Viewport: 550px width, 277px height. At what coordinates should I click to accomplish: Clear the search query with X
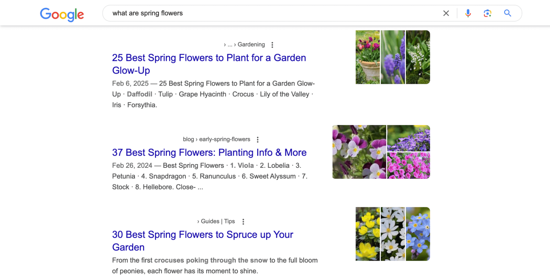pos(446,13)
